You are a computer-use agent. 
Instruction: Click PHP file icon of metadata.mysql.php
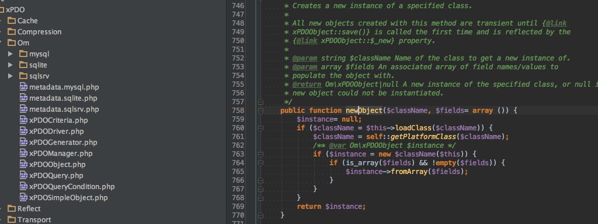(23, 87)
